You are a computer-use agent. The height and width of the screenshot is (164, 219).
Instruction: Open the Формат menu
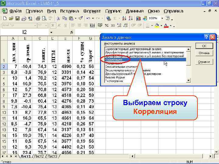92,11
